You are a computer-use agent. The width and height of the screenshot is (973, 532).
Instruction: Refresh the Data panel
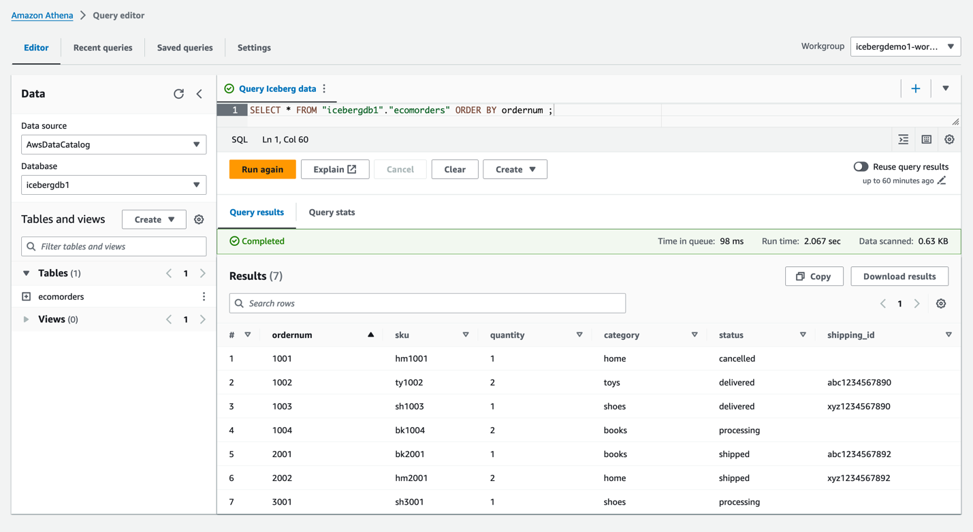click(178, 94)
